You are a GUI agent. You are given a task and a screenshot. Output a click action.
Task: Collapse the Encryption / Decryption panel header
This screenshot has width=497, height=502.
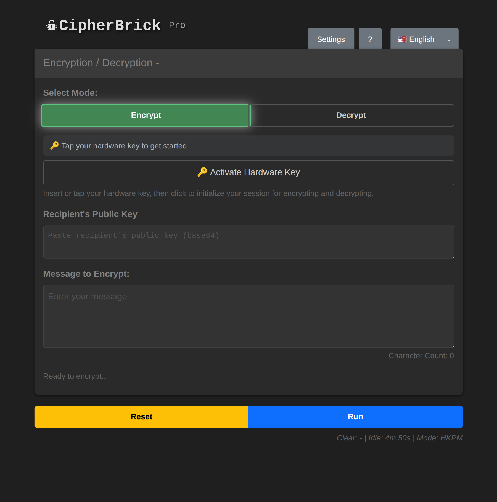[101, 63]
